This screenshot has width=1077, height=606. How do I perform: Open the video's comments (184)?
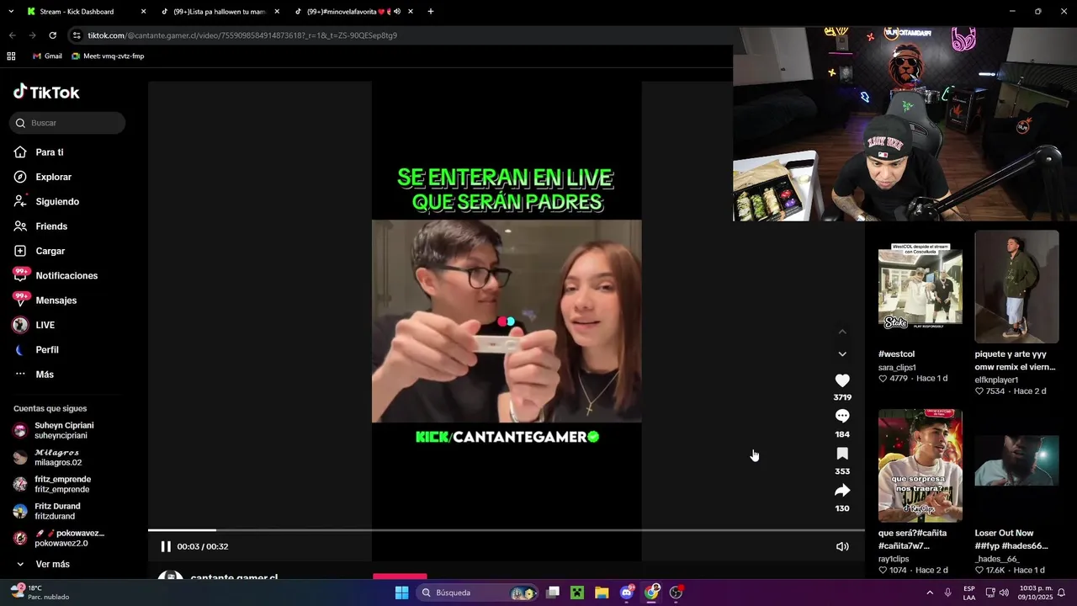tap(842, 416)
